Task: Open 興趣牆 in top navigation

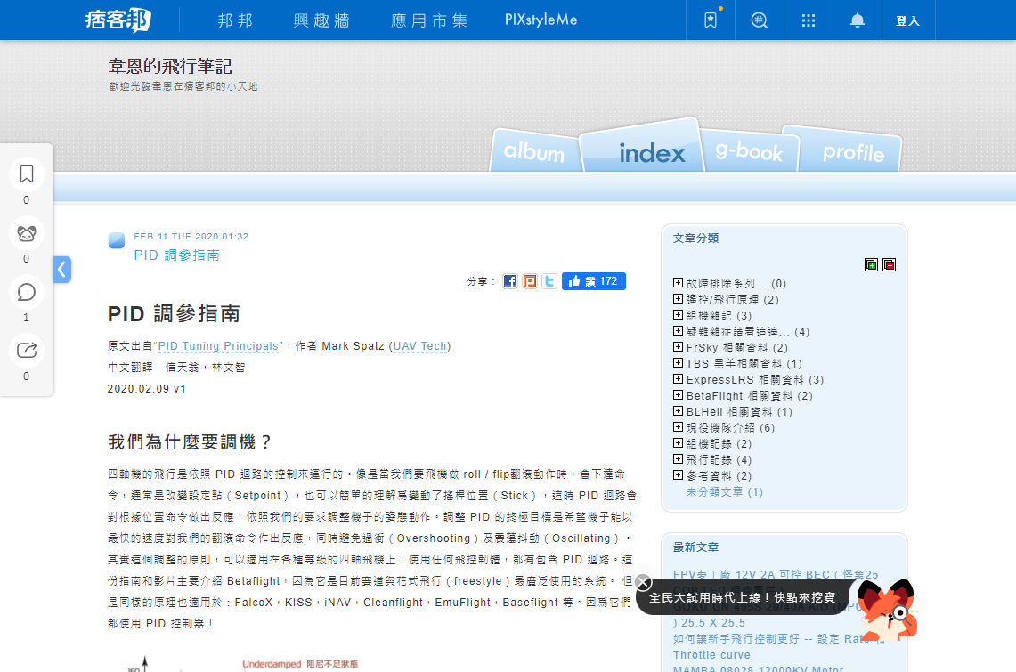Action: (321, 20)
